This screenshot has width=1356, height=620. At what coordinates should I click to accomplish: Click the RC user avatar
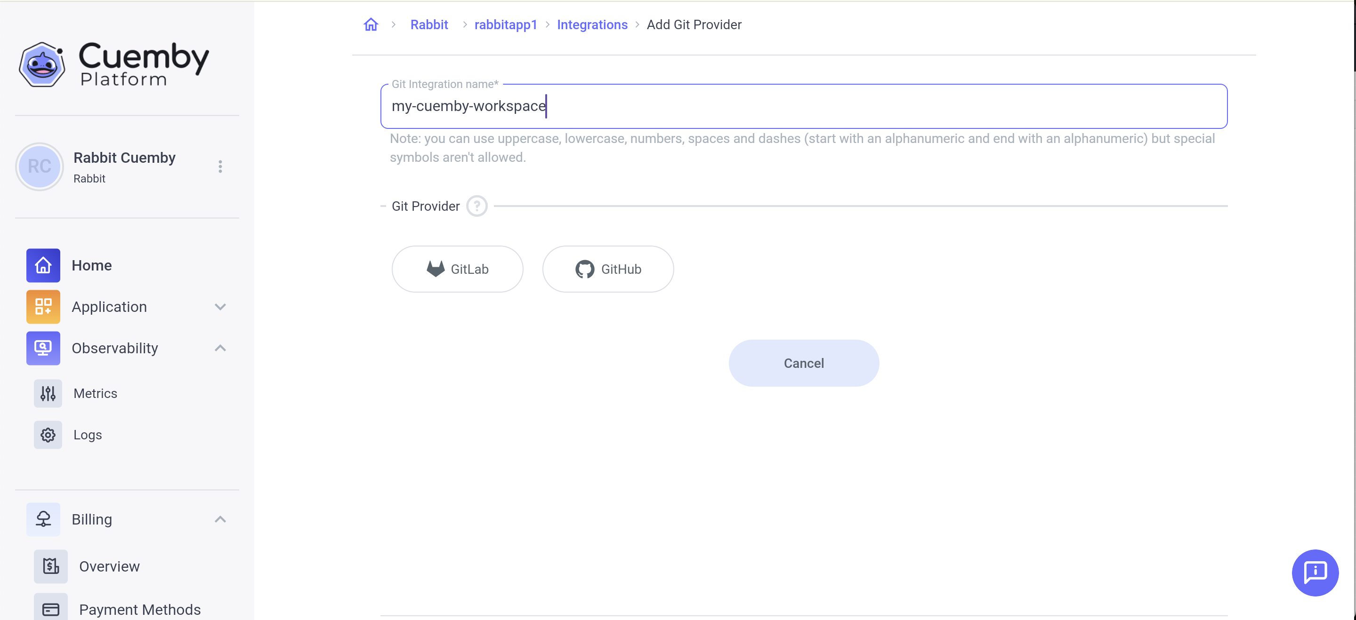(x=40, y=167)
